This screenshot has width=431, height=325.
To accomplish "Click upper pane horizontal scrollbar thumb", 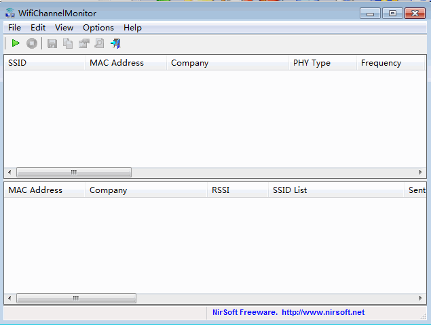I will click(74, 172).
